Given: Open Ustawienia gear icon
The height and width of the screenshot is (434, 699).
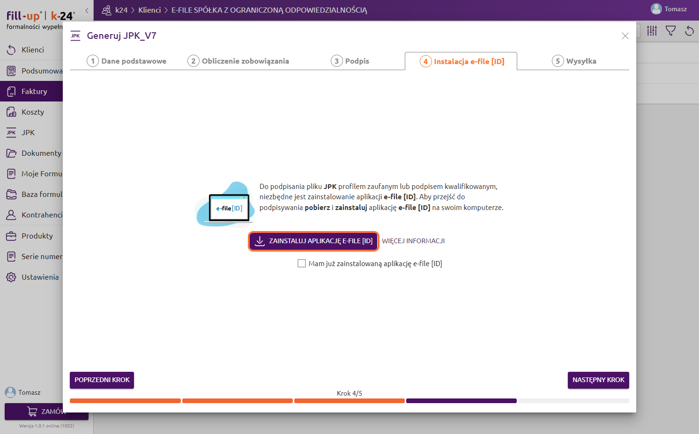Looking at the screenshot, I should 11,277.
